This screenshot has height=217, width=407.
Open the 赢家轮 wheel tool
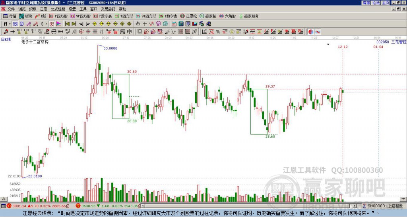(208, 16)
